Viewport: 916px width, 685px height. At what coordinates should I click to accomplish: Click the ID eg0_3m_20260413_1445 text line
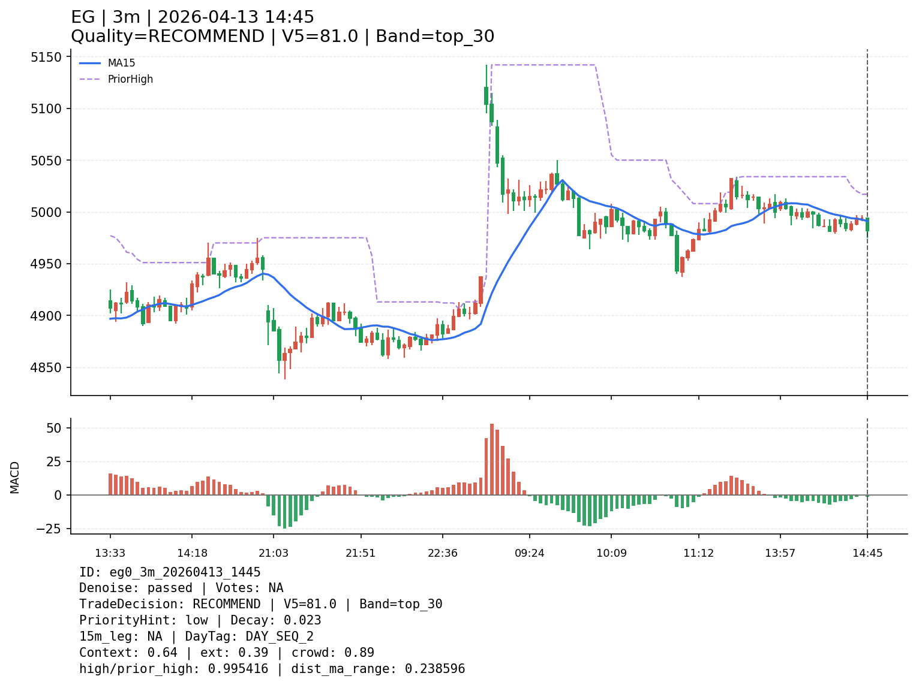170,572
